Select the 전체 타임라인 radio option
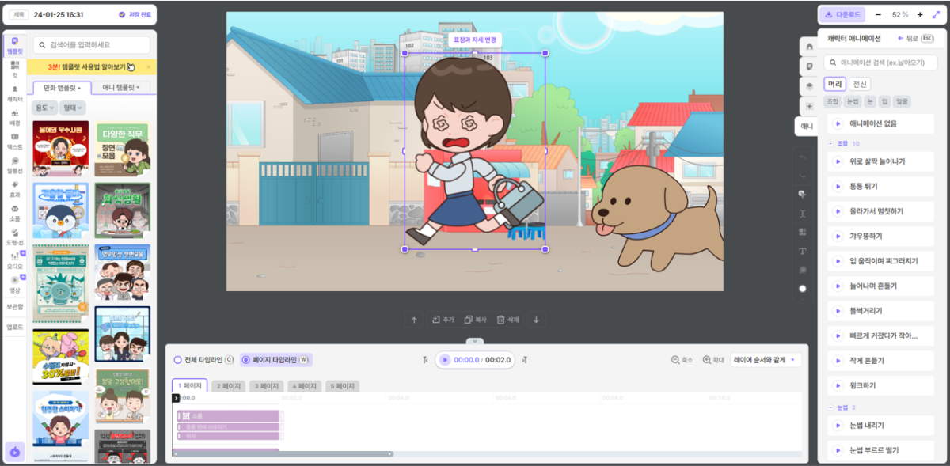 tap(178, 360)
